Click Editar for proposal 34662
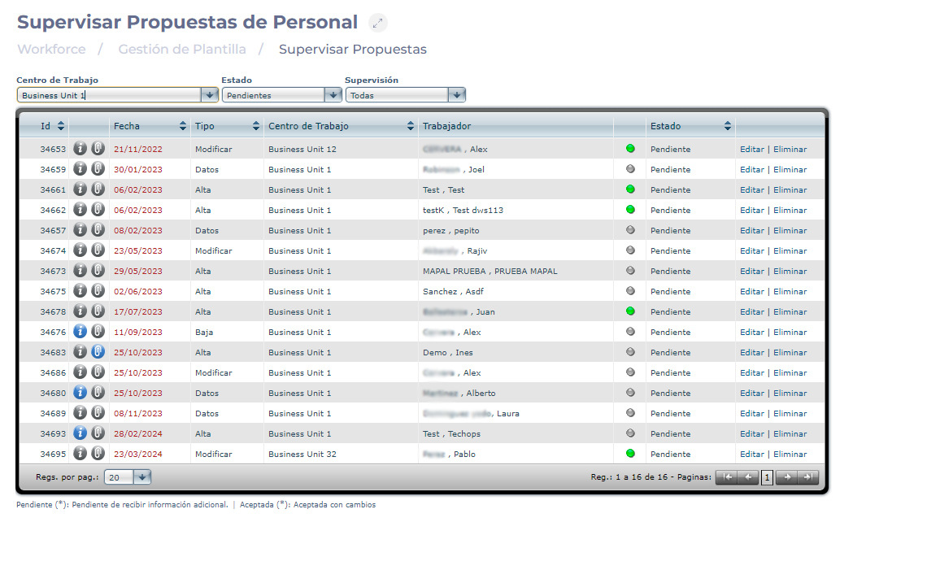Screen dimensions: 940x570 tap(751, 210)
